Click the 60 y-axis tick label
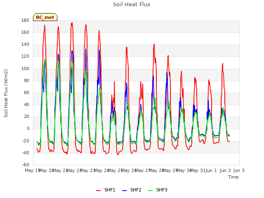 [26, 92]
